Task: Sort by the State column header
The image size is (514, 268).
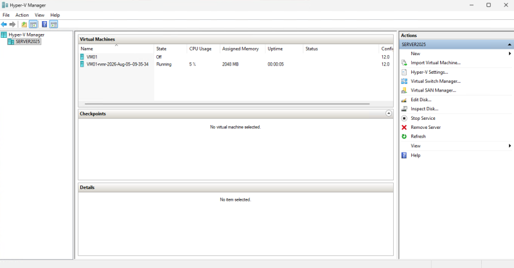Action: pos(170,49)
